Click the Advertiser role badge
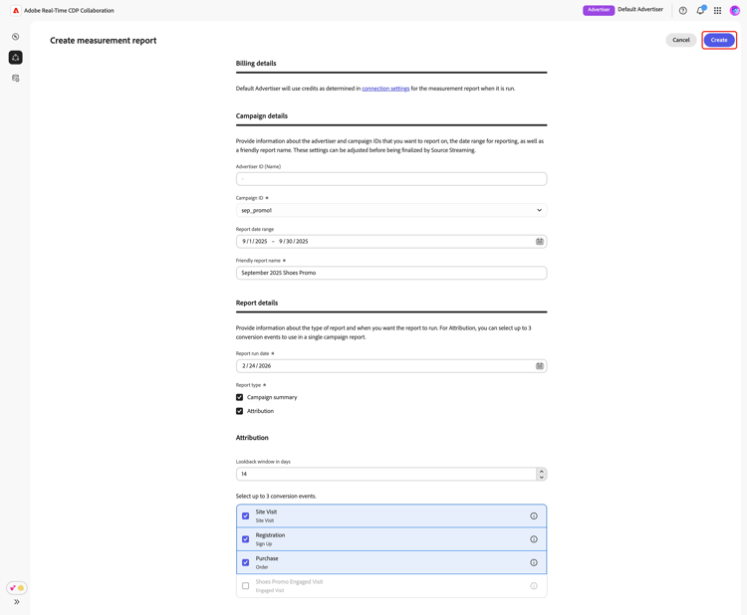Viewport: 747px width, 615px height. click(599, 10)
